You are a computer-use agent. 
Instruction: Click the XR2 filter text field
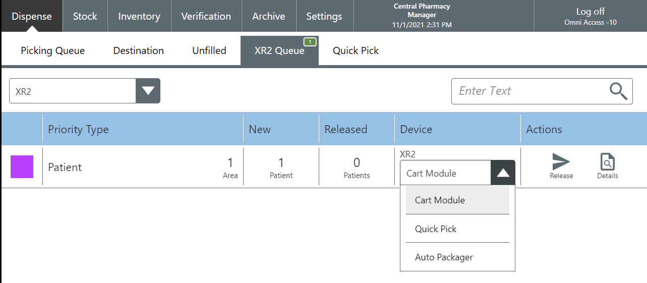pyautogui.click(x=73, y=91)
